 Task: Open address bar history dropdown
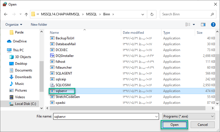(143, 15)
